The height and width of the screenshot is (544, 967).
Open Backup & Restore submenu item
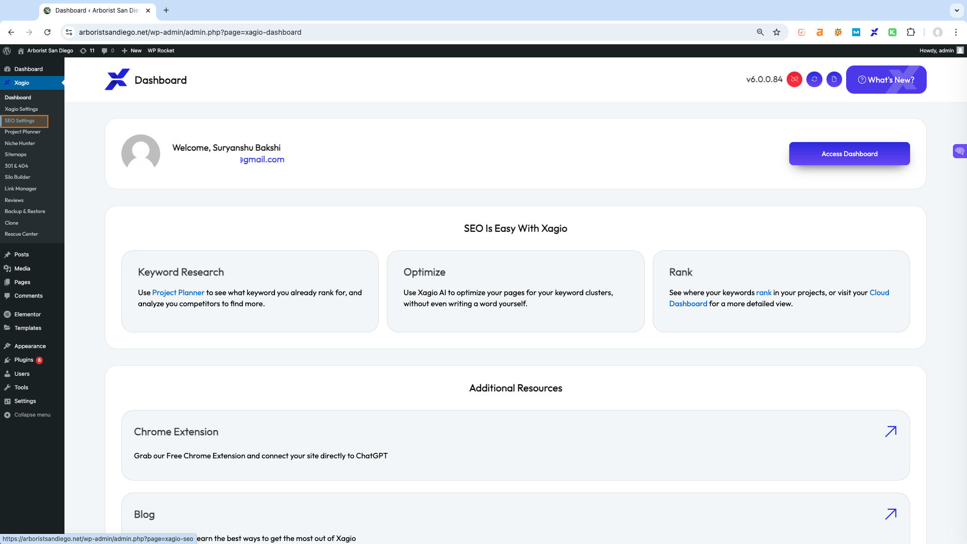tap(25, 212)
